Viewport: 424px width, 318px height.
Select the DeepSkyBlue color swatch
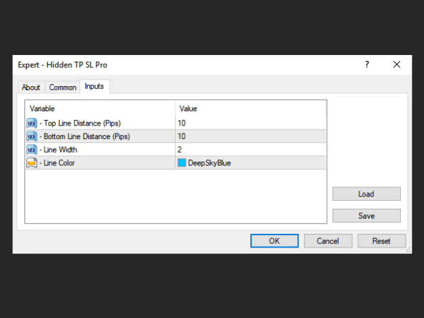[x=182, y=163]
